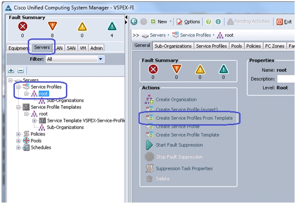Click the red Exit icon
The height and width of the screenshot is (215, 295).
click(x=279, y=22)
